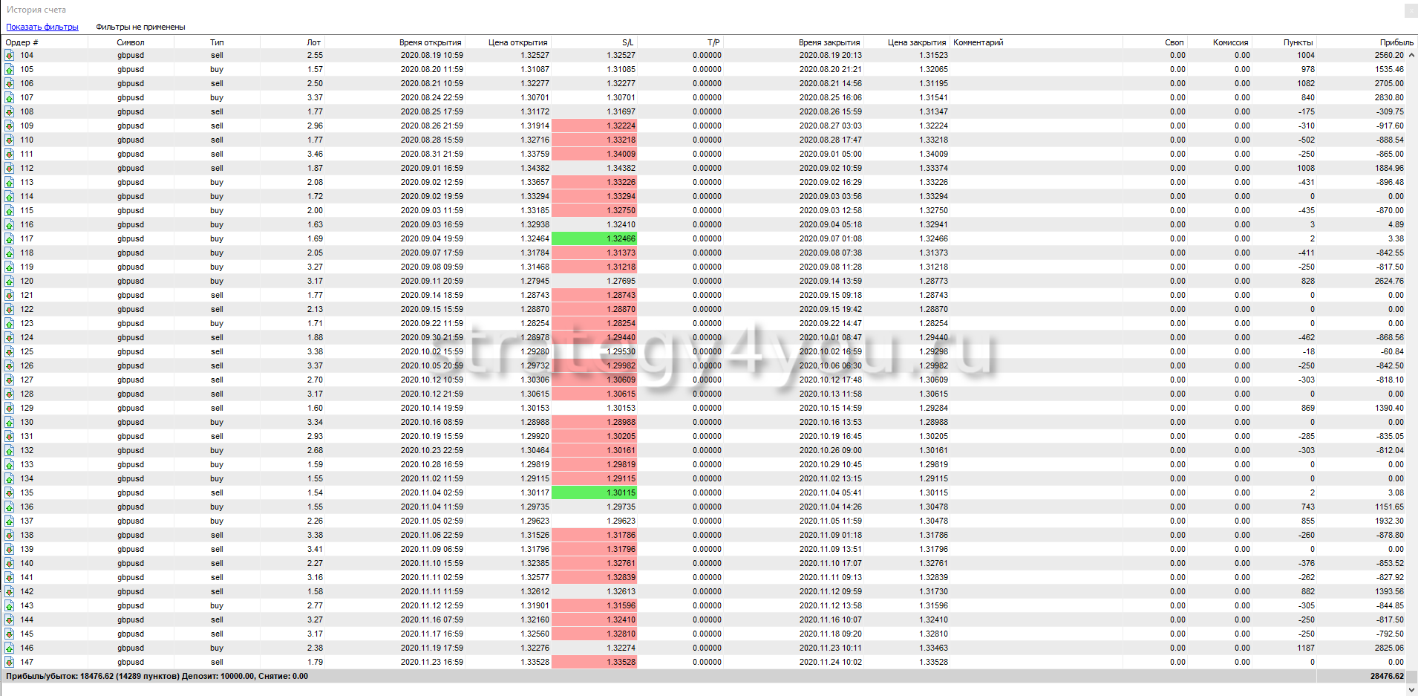Sort by the Ордер # column header
Viewport: 1418px width, 696px height.
point(22,42)
